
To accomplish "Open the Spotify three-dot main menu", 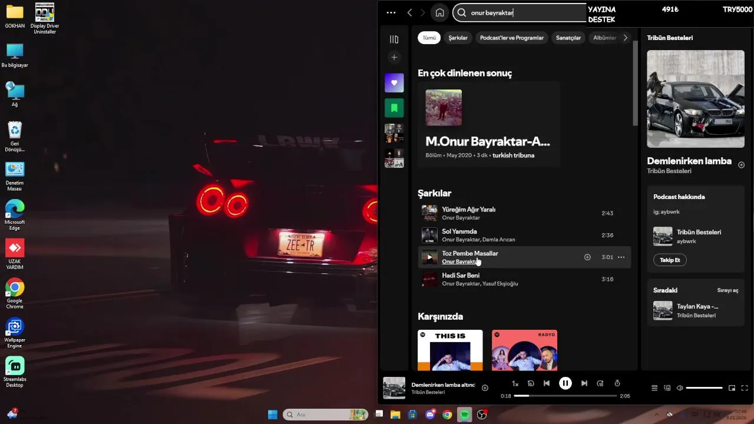I will [391, 12].
